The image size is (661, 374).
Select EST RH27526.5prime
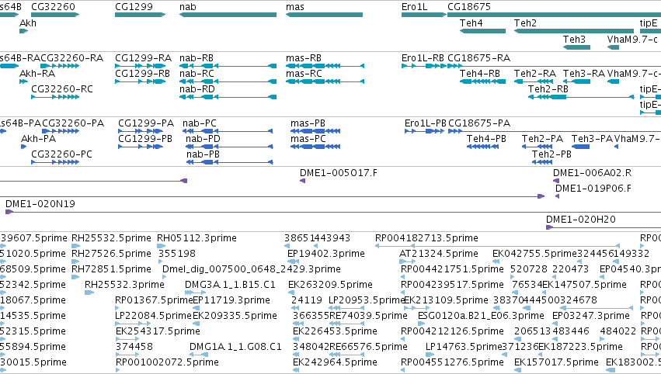75,261
